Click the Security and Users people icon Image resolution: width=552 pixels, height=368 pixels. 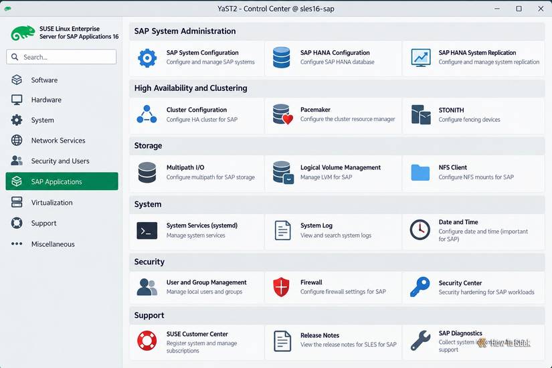point(17,161)
